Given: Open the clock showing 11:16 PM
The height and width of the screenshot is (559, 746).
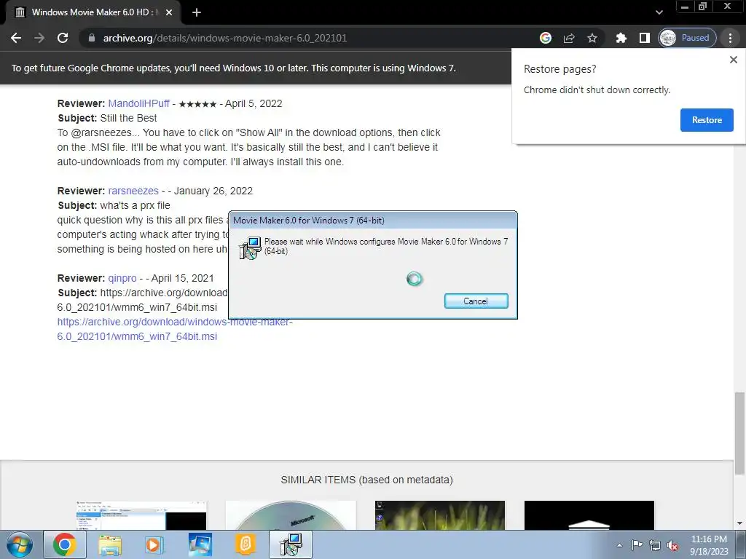Looking at the screenshot, I should pos(709,545).
